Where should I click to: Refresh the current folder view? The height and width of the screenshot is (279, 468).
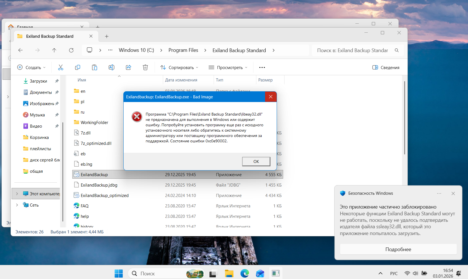71,50
